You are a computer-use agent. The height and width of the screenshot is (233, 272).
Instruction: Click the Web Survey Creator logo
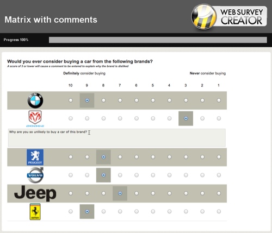pos(229,17)
